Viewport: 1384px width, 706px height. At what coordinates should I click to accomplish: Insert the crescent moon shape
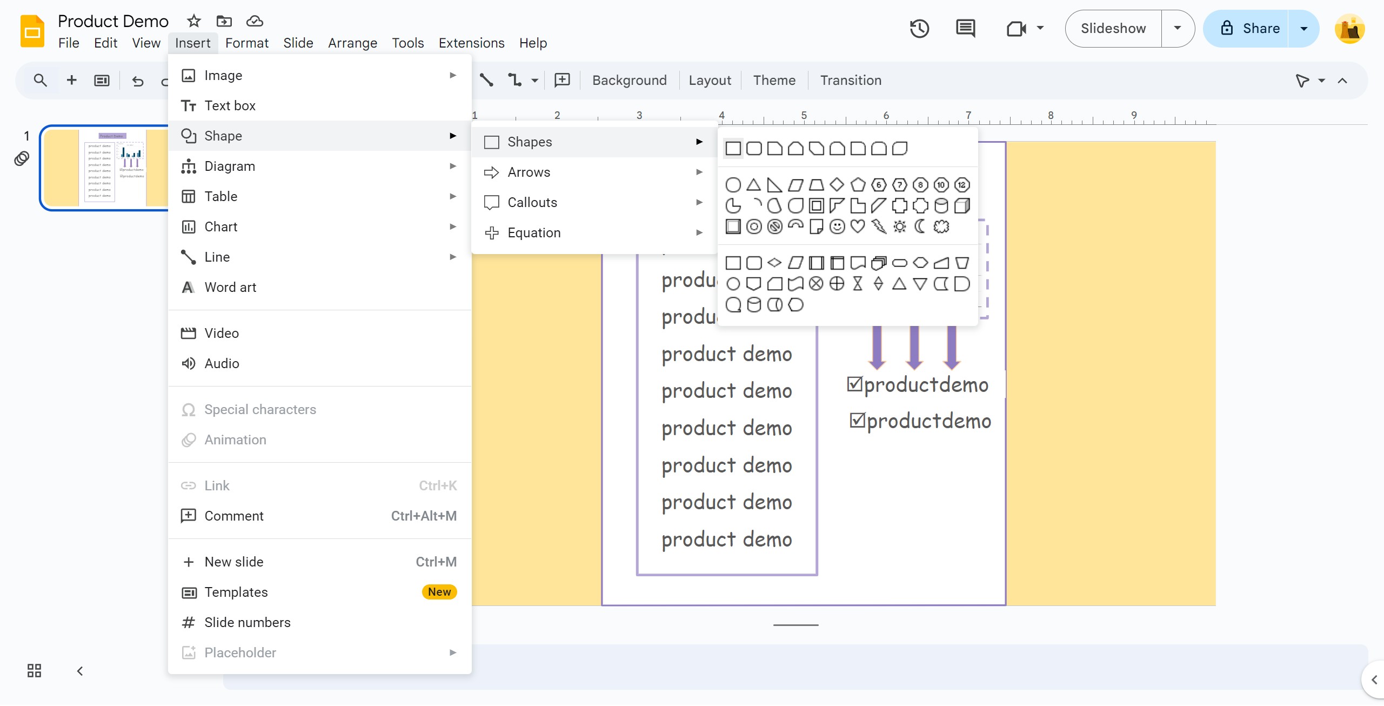pos(920,227)
